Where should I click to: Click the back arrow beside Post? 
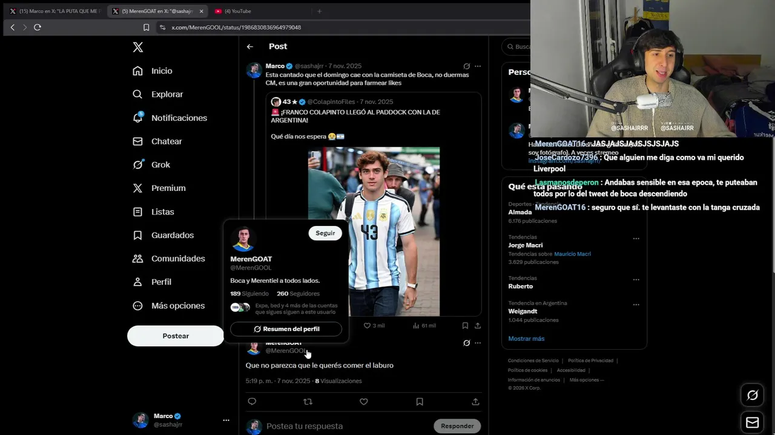coord(250,47)
